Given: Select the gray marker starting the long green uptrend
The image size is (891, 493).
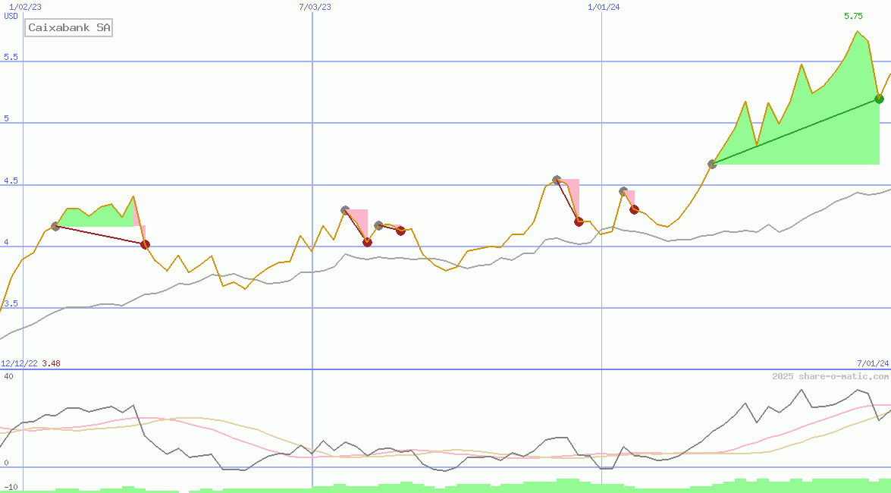Looking at the screenshot, I should (x=711, y=163).
